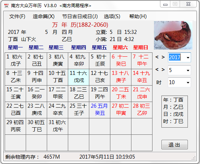Select day 9 十四 丙申
Screen dimensions: 200x164
click(x=36, y=77)
